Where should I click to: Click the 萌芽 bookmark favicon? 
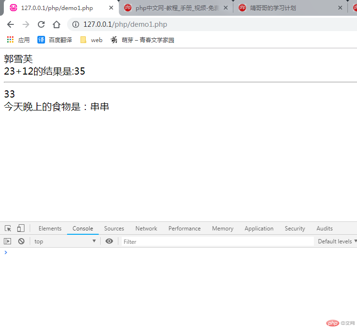point(114,40)
